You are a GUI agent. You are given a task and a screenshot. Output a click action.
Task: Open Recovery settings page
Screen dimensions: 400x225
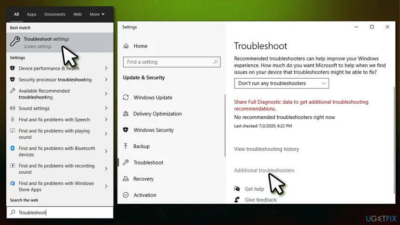pos(143,179)
